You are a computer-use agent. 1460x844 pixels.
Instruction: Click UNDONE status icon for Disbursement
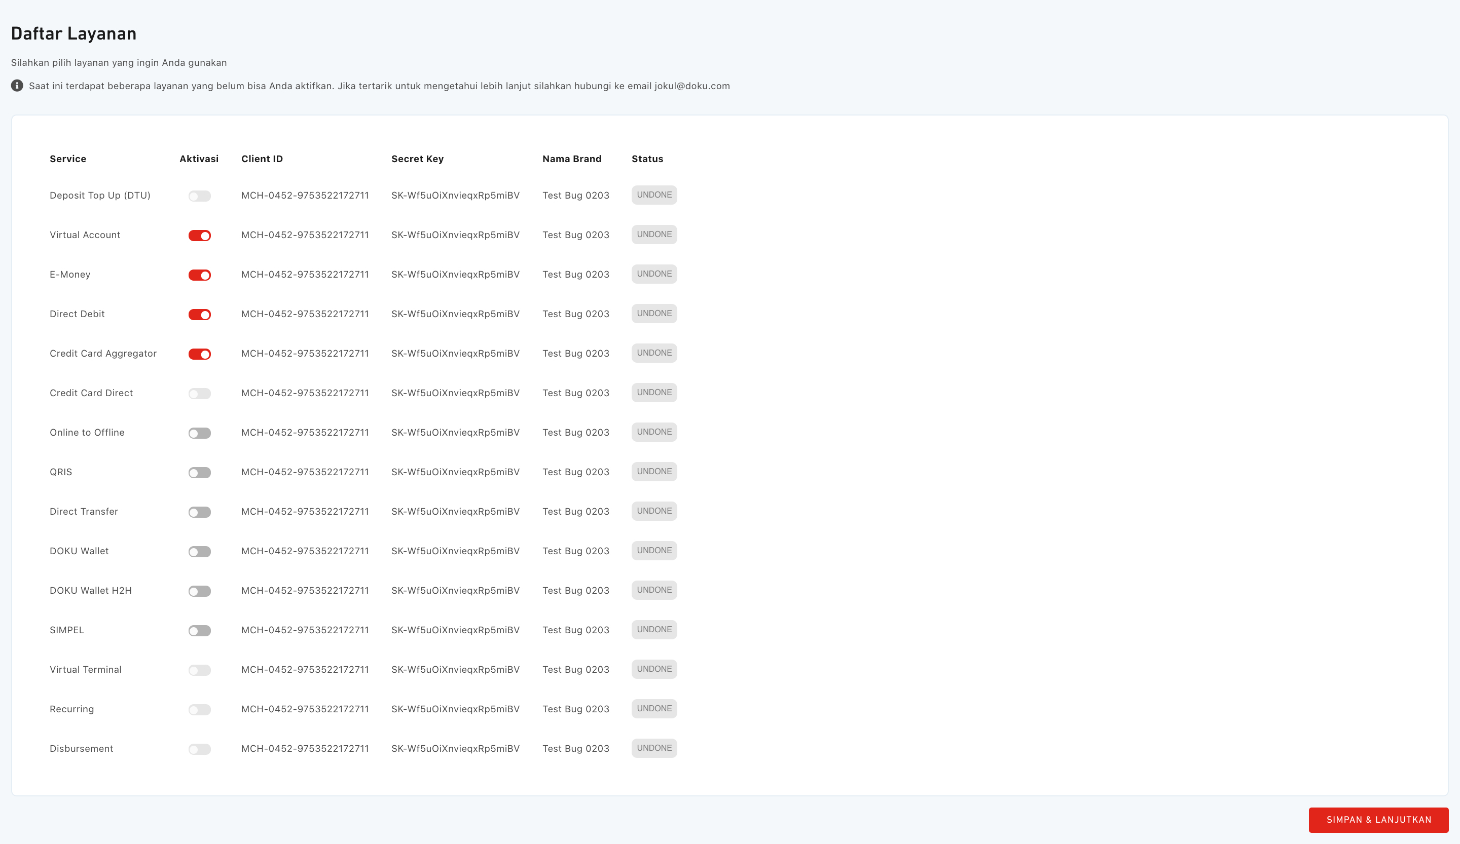pos(653,748)
